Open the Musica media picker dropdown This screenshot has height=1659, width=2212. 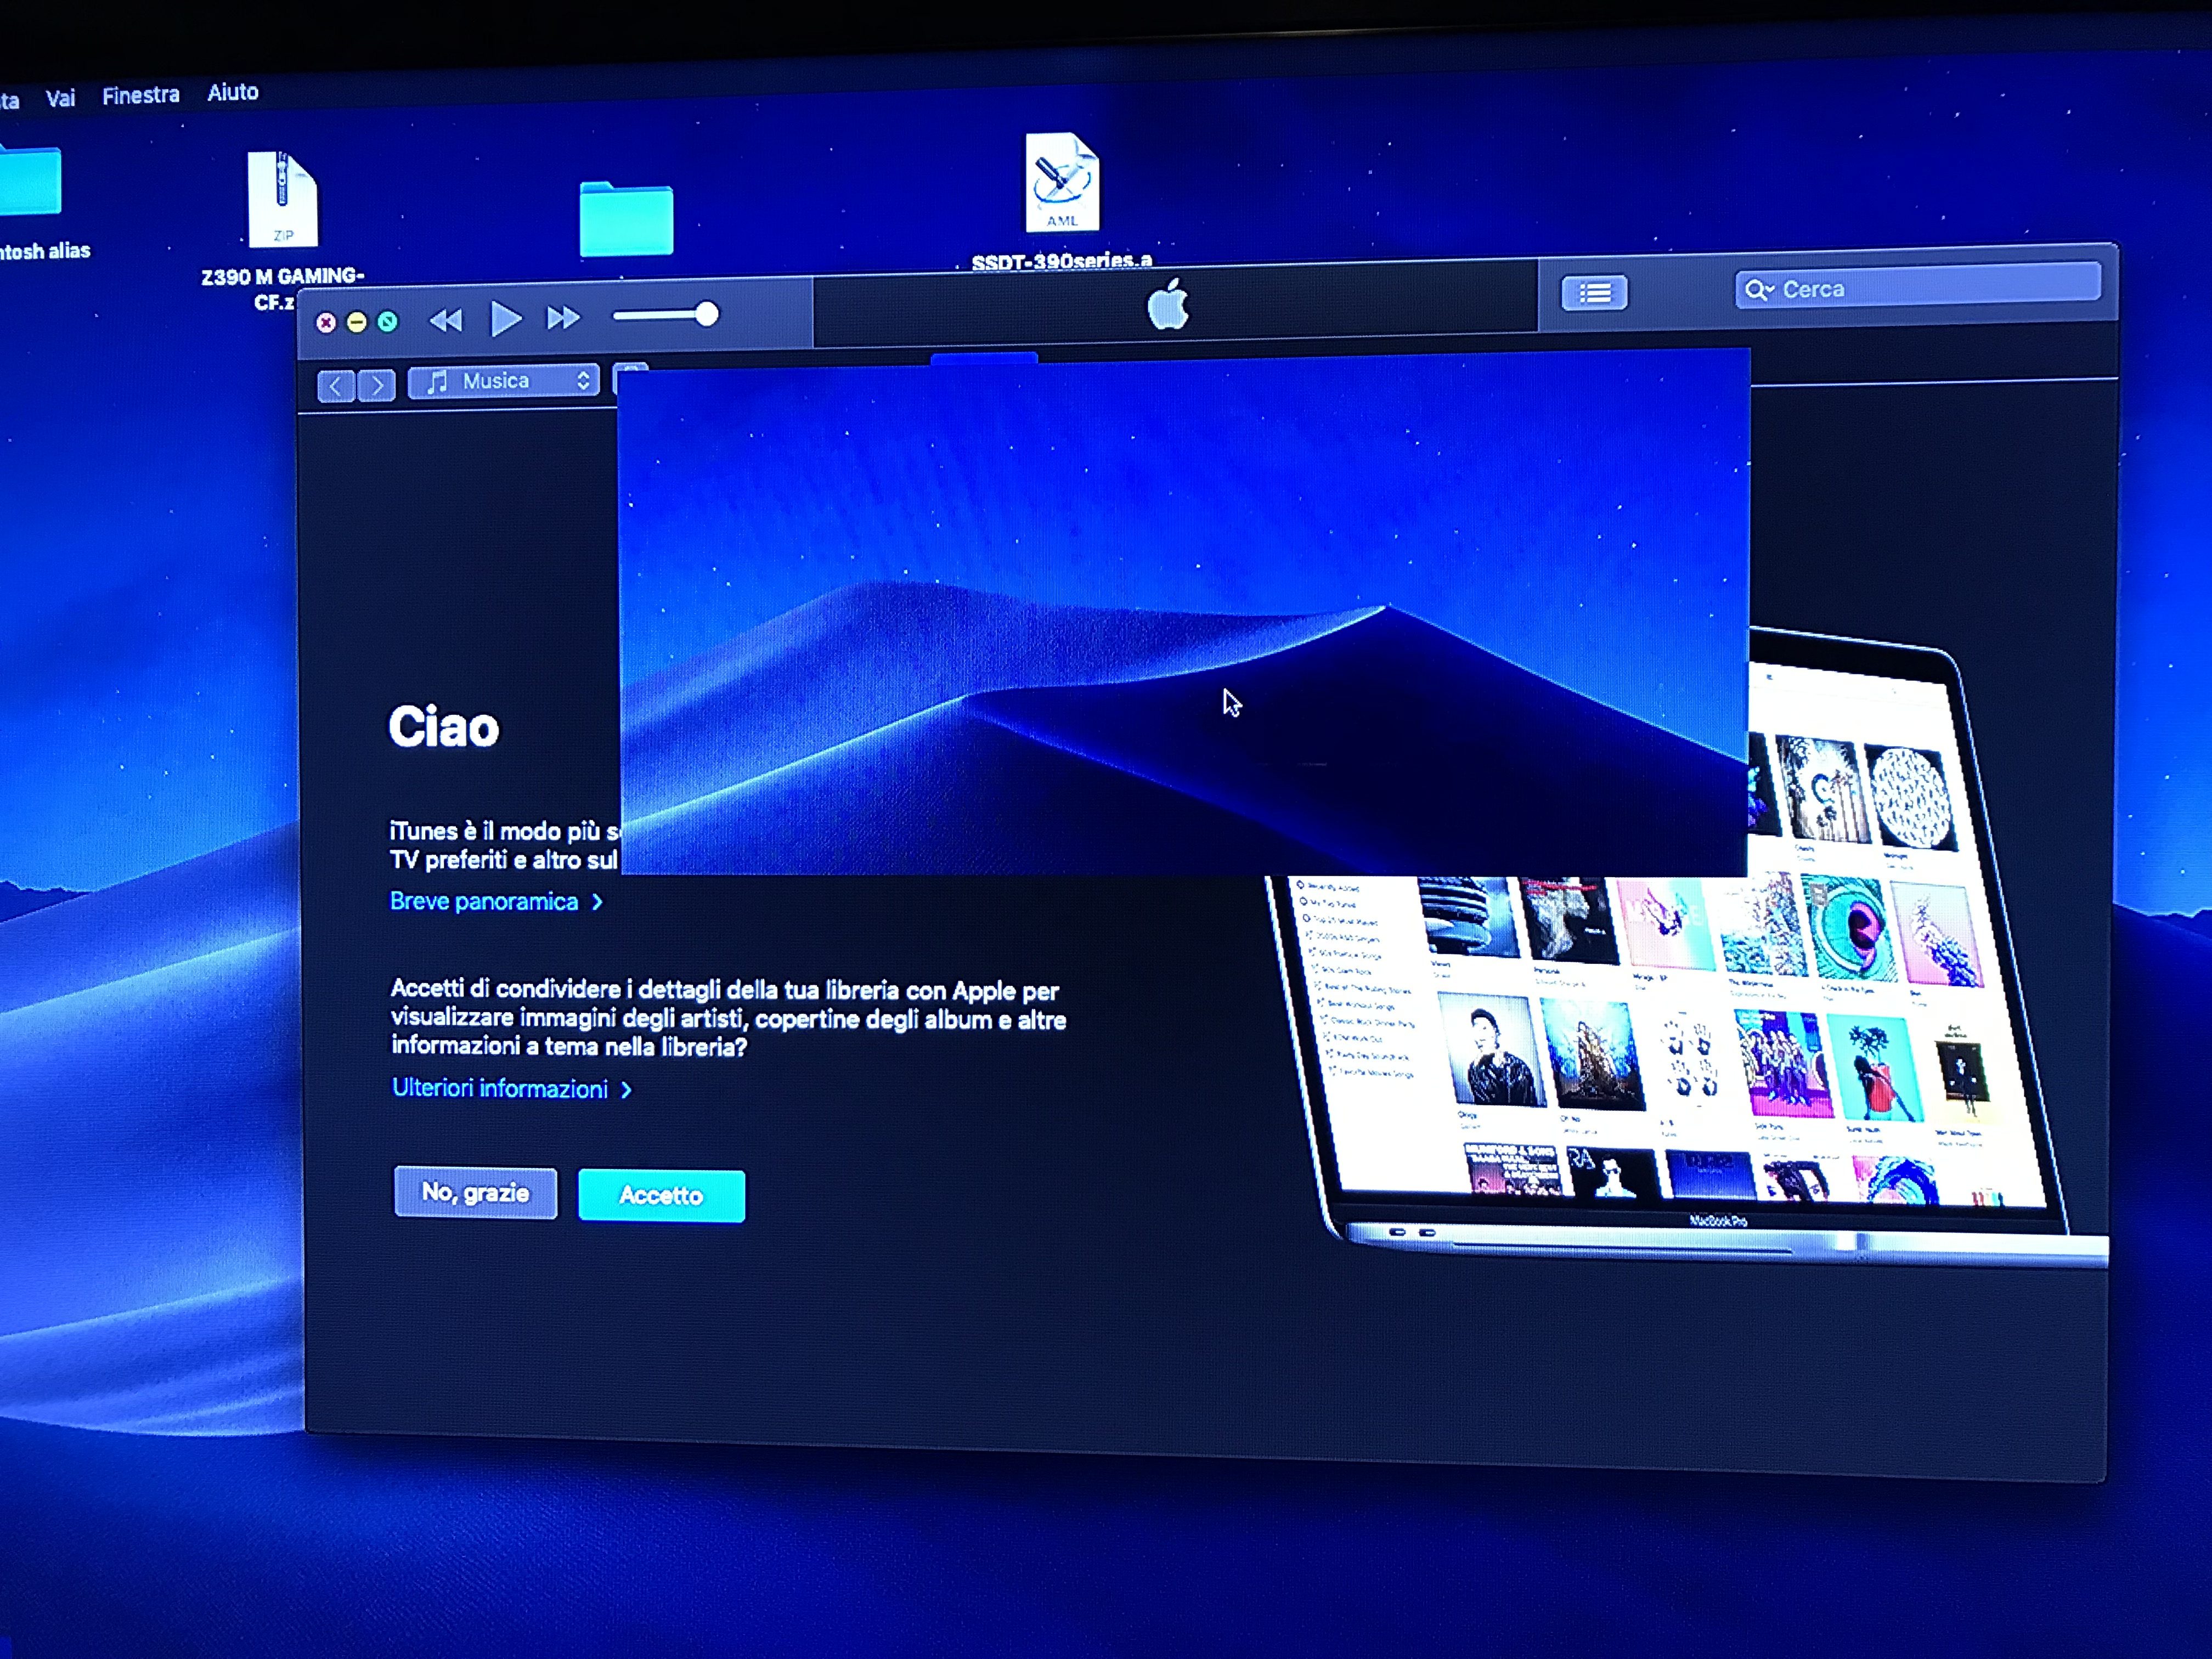504,381
